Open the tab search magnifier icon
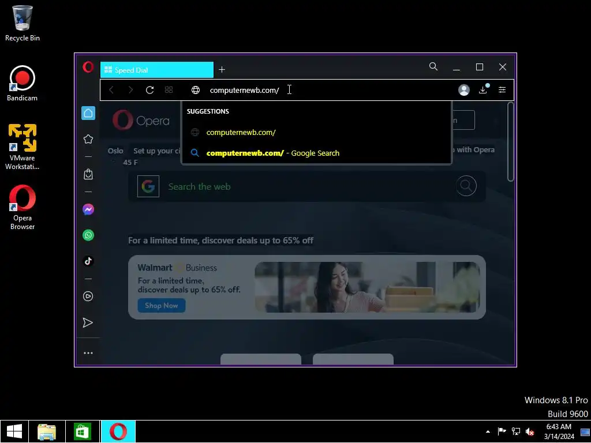This screenshot has width=591, height=443. pyautogui.click(x=433, y=67)
